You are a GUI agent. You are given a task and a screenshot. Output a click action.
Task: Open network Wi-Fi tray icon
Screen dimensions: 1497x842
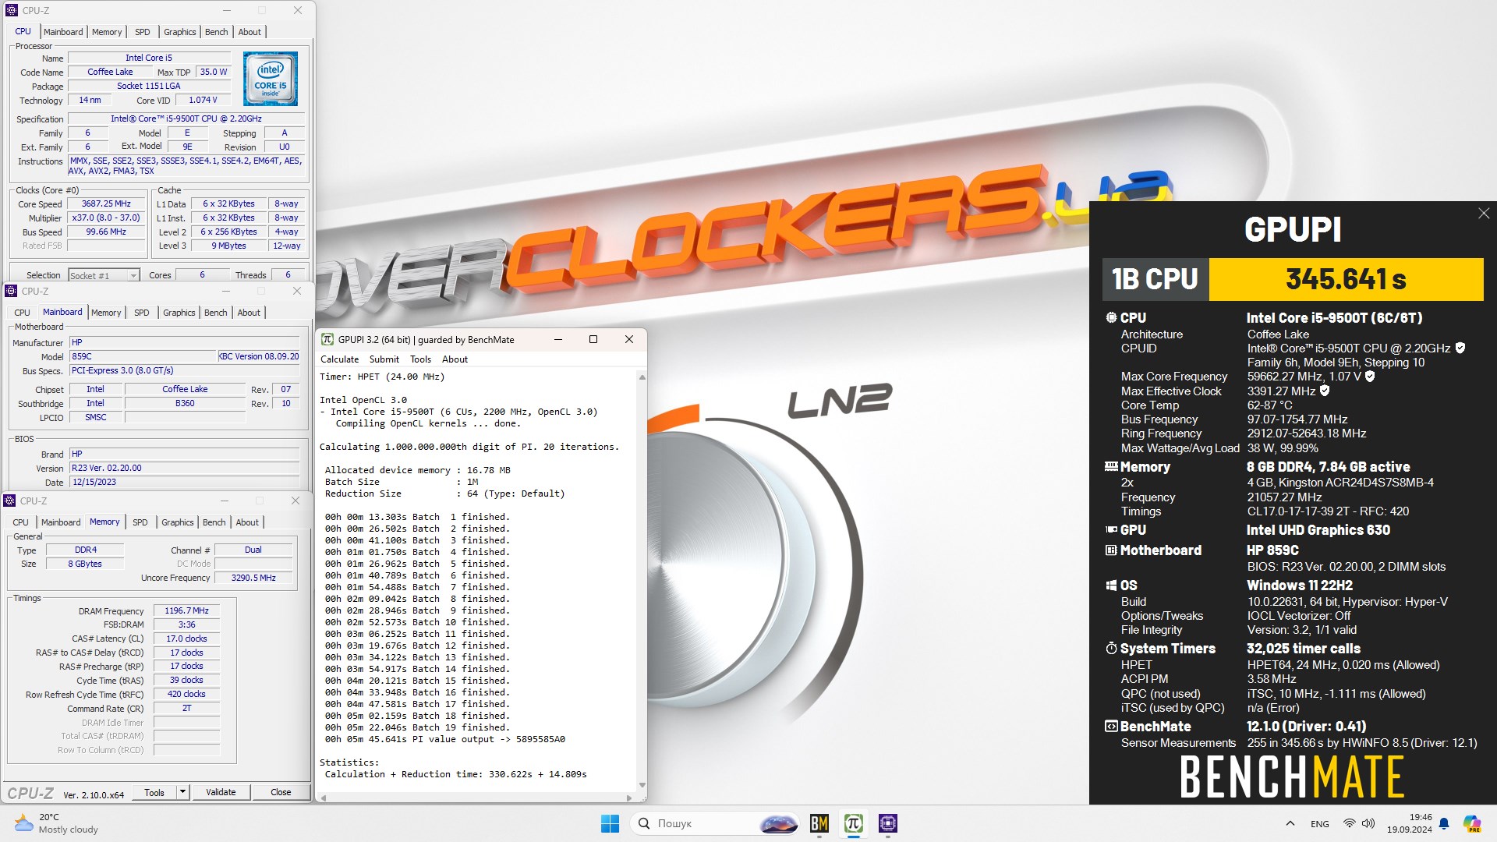point(1349,823)
